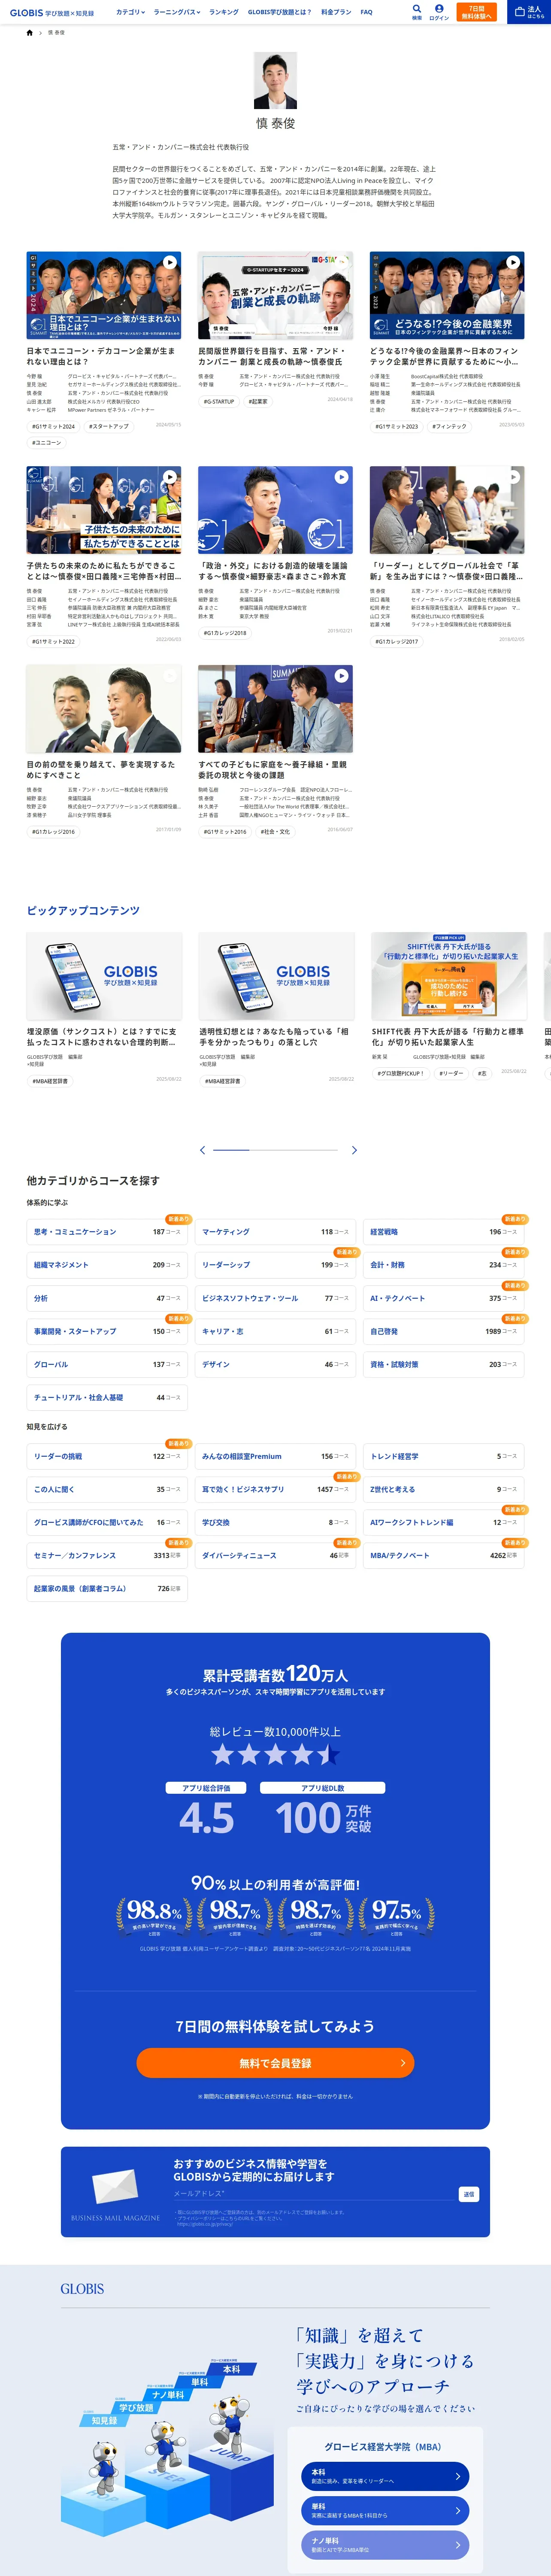Viewport: 551px width, 2576px height.
Task: Open 思考・コミュニケーション category
Action: pyautogui.click(x=107, y=1232)
